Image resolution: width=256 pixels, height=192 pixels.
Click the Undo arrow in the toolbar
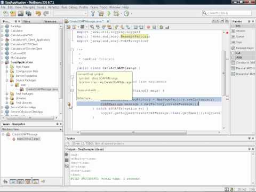point(38,13)
